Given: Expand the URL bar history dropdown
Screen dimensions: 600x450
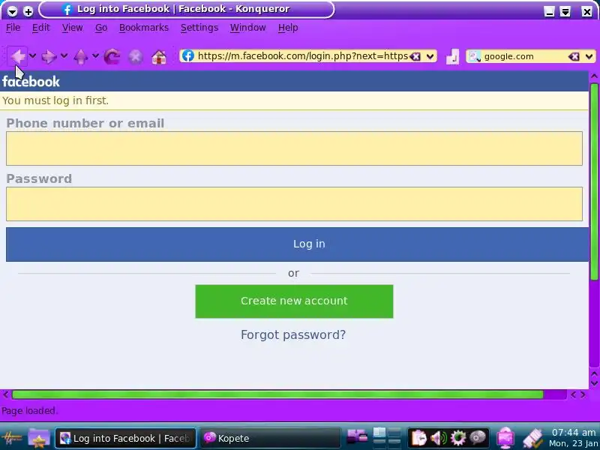Looking at the screenshot, I should pos(430,57).
